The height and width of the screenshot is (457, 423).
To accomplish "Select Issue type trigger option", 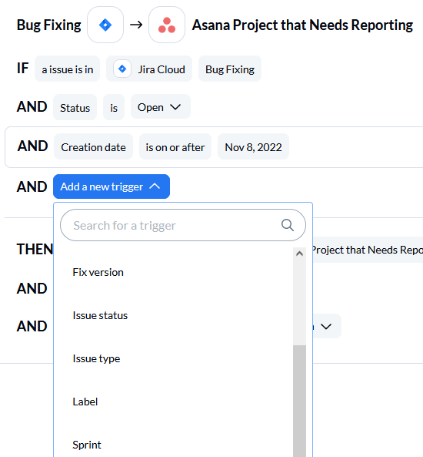I will (x=96, y=358).
